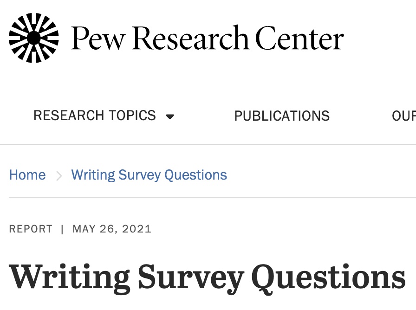Click the black center dot of the logo
Image resolution: width=416 pixels, height=310 pixels.
click(x=34, y=38)
